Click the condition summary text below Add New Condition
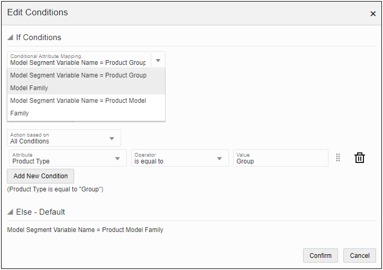Screen dimensions: 383x270 coord(55,189)
